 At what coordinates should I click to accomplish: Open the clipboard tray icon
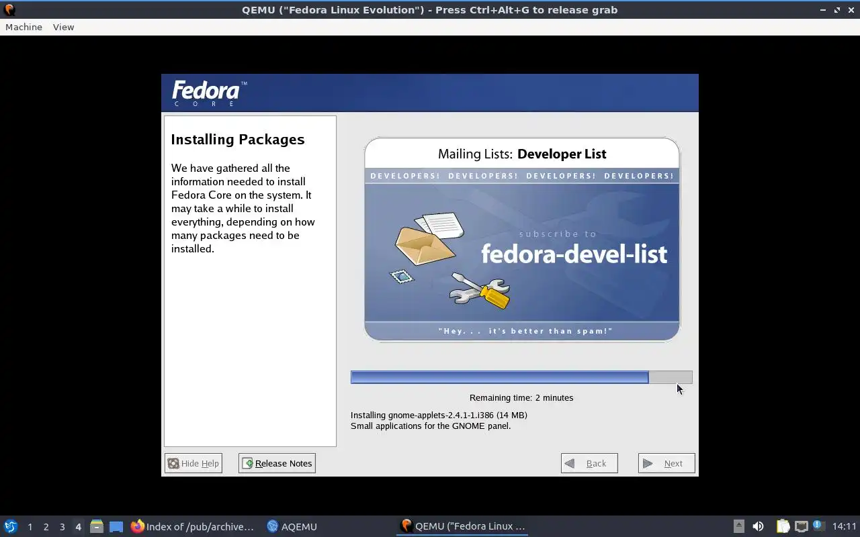coord(783,526)
